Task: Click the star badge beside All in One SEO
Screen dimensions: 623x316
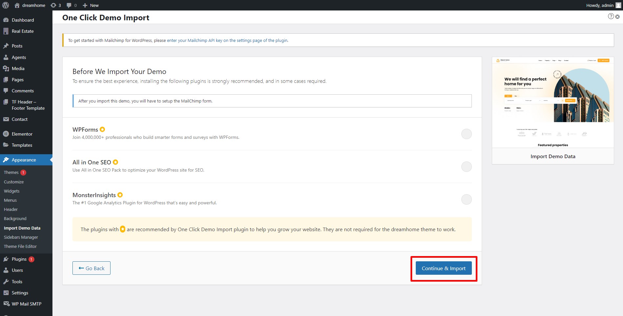Action: coord(115,162)
